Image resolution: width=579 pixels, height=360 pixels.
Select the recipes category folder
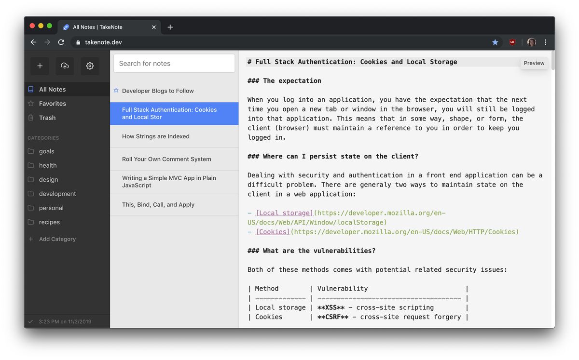[49, 222]
